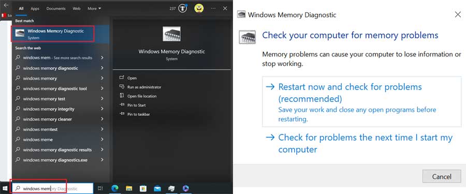This screenshot has width=466, height=194.
Task: Expand arrow for 'windows memory diagnostic results'
Action: [102, 150]
